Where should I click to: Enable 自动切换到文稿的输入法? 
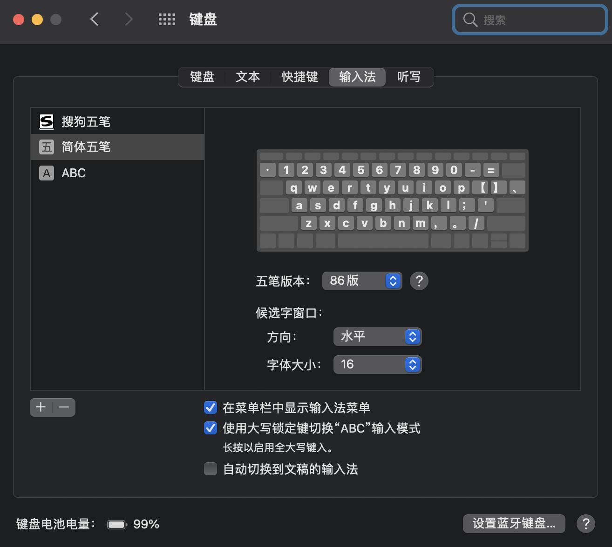click(210, 469)
